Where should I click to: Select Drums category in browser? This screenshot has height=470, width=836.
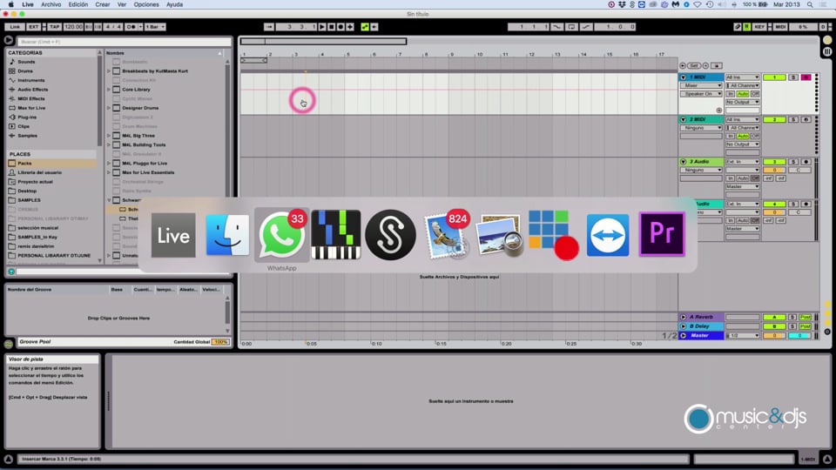click(x=25, y=70)
